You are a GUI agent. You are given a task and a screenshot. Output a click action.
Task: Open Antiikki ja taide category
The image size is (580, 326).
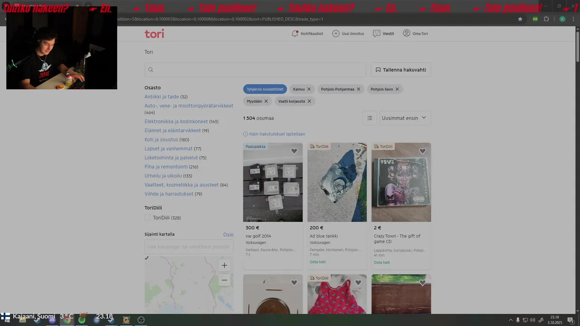pyautogui.click(x=162, y=97)
